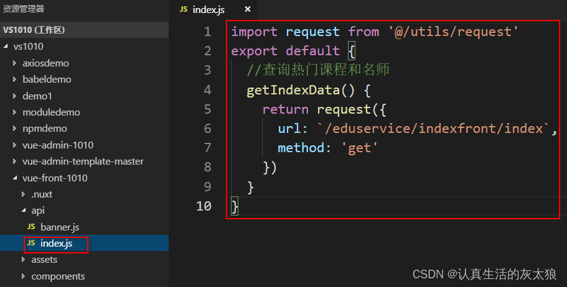This screenshot has height=287, width=567.
Task: Collapse the vs1010 root folder arrow
Action: (6, 47)
